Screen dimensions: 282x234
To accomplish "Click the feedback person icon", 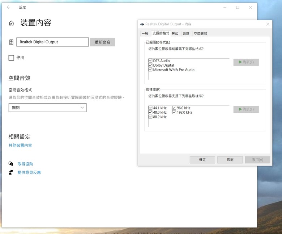I will (11, 172).
